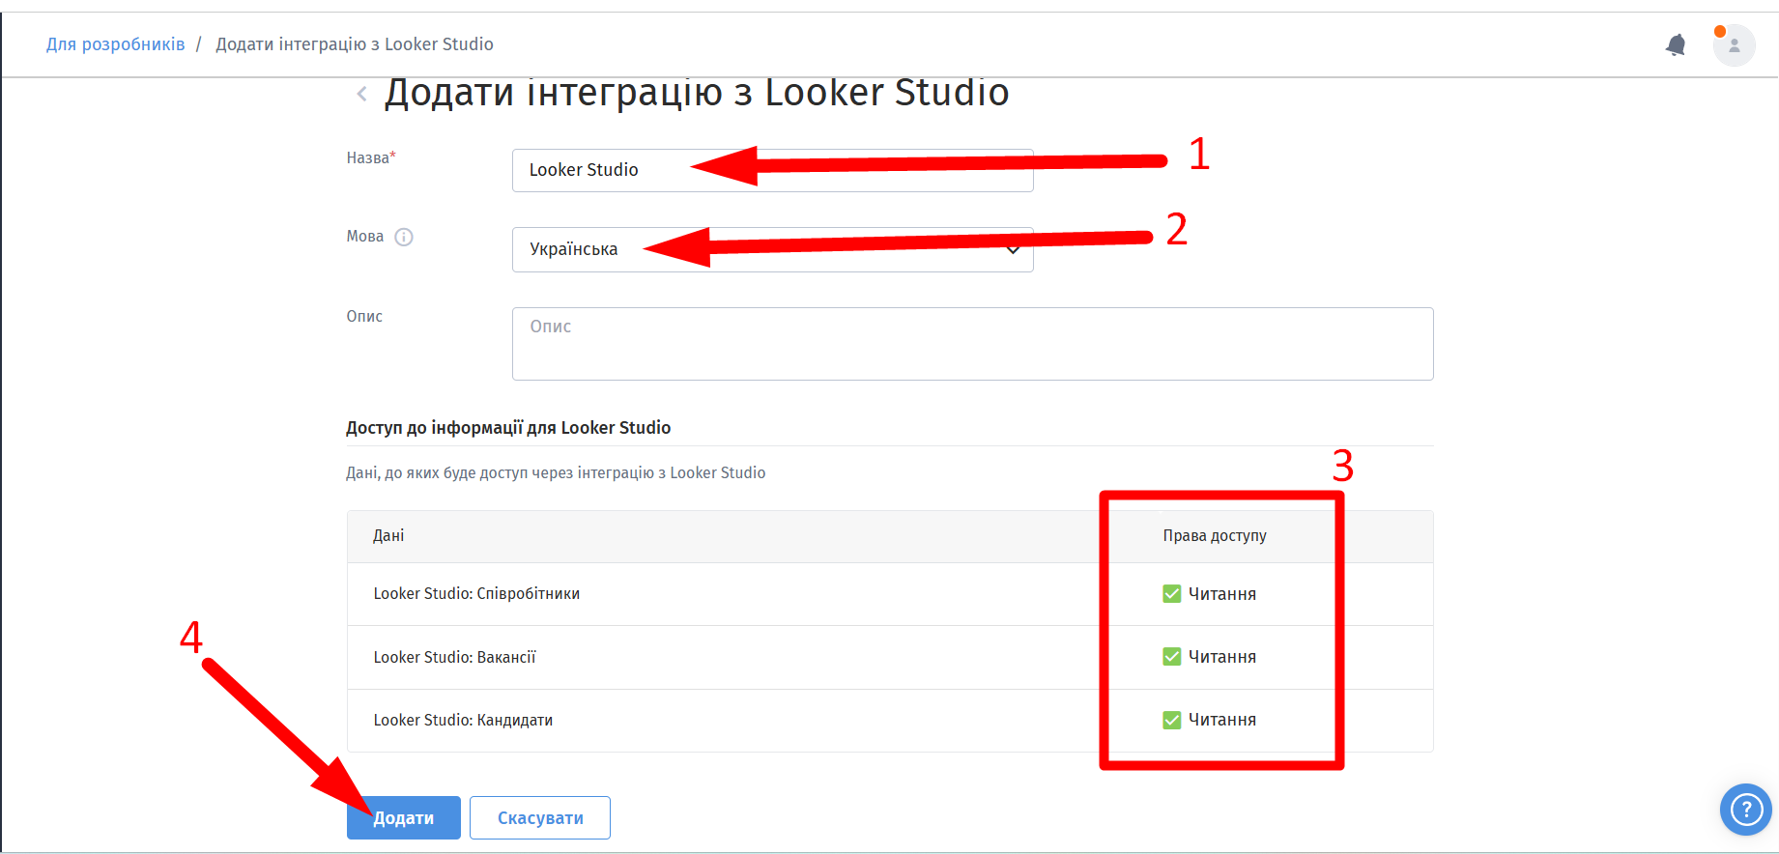Select the Looker Studio: Кандидати row text

(x=463, y=720)
